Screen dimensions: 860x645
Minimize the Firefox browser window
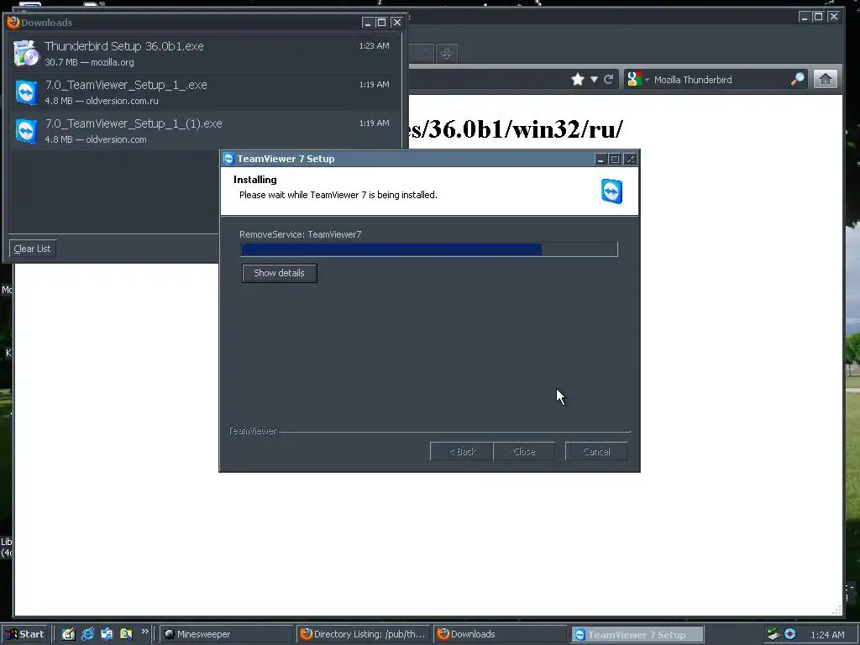click(804, 17)
